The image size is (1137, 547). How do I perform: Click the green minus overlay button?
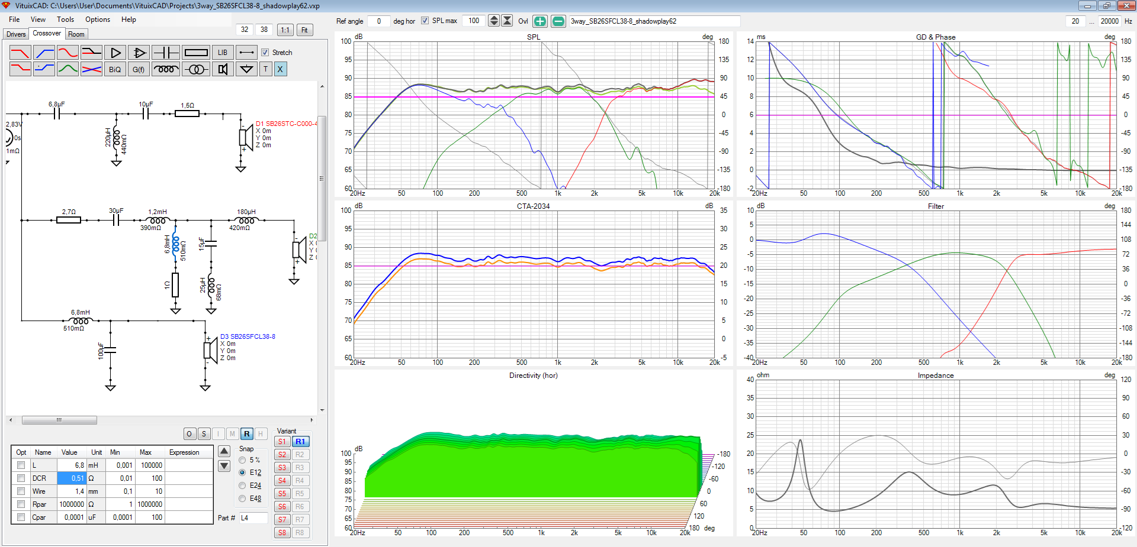click(558, 21)
